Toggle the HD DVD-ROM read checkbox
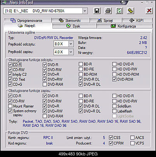Screen dimensions: 156x157 (x=114, y=74)
